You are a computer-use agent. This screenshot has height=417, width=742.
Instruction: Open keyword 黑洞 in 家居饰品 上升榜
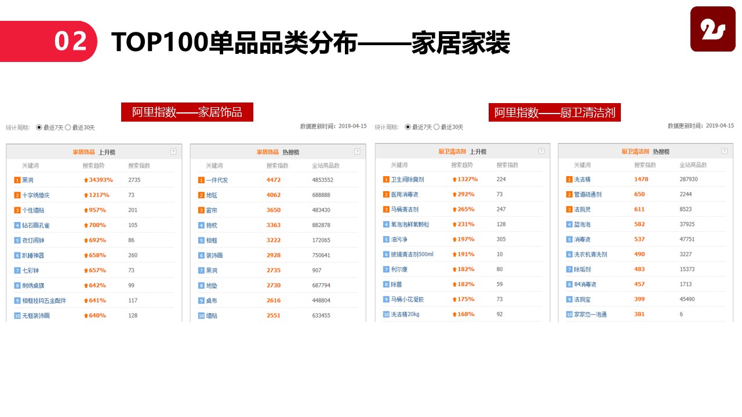pos(28,180)
